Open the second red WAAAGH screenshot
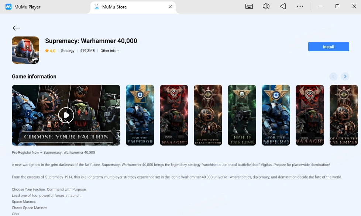 [x=310, y=115]
